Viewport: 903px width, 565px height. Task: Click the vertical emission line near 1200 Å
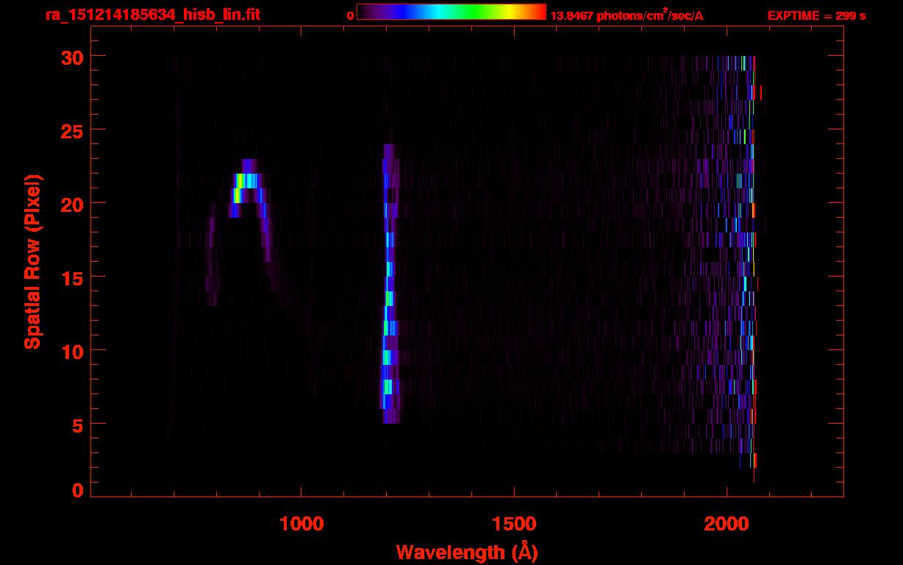(390, 284)
